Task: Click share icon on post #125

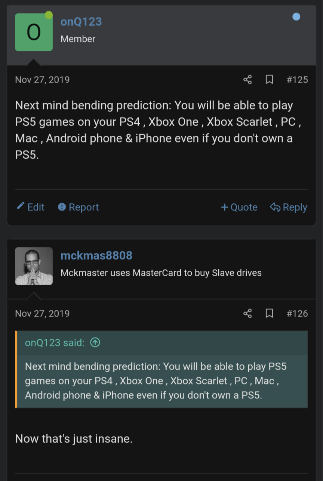Action: 247,79
